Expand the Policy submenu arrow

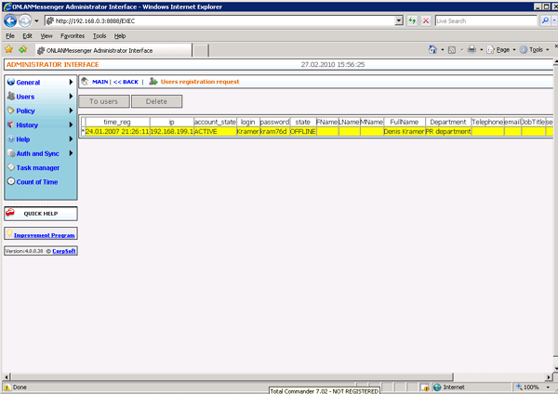[x=71, y=111]
